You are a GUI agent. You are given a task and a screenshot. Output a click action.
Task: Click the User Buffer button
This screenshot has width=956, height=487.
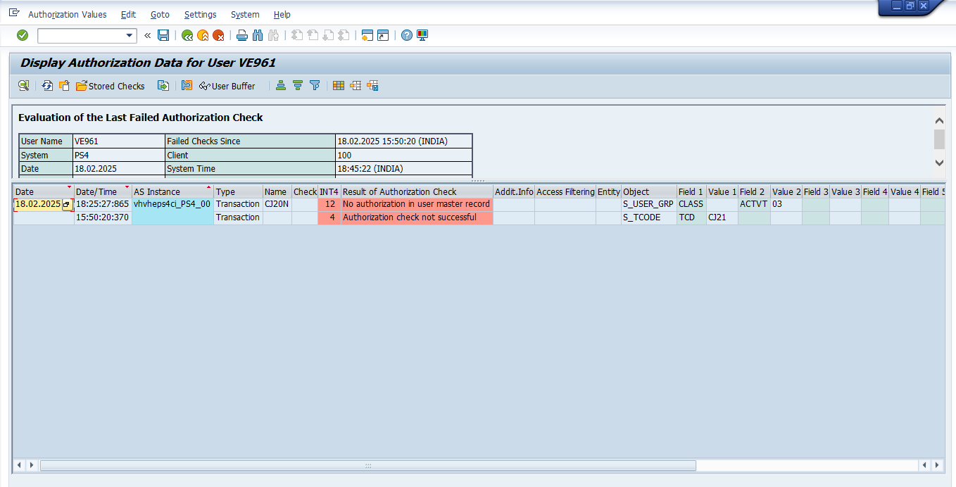(x=227, y=86)
